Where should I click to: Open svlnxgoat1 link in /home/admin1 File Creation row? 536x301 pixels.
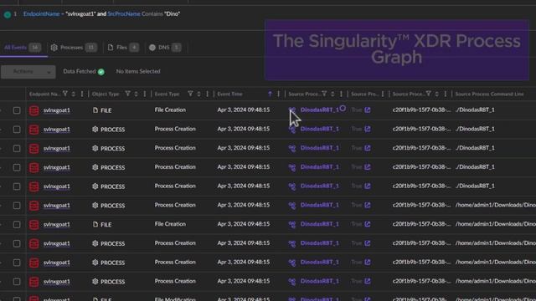pos(57,225)
